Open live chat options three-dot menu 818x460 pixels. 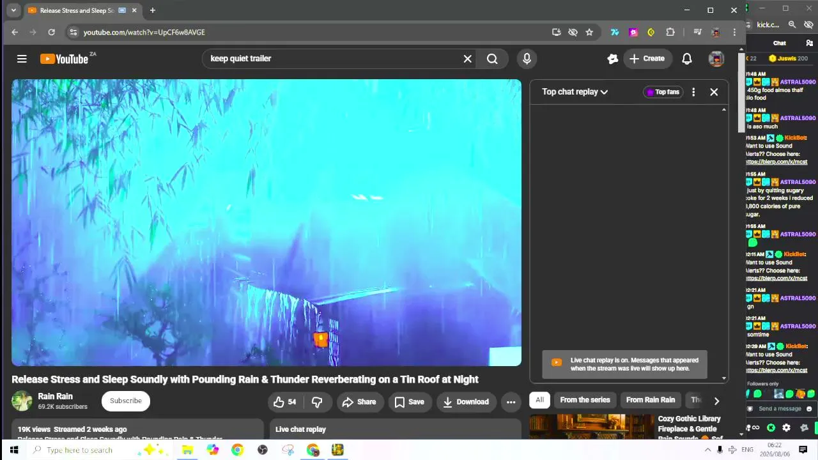pyautogui.click(x=693, y=92)
